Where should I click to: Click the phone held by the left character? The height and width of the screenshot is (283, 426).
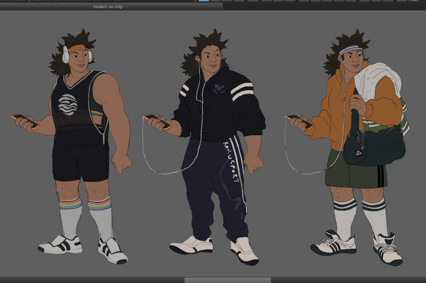click(25, 120)
